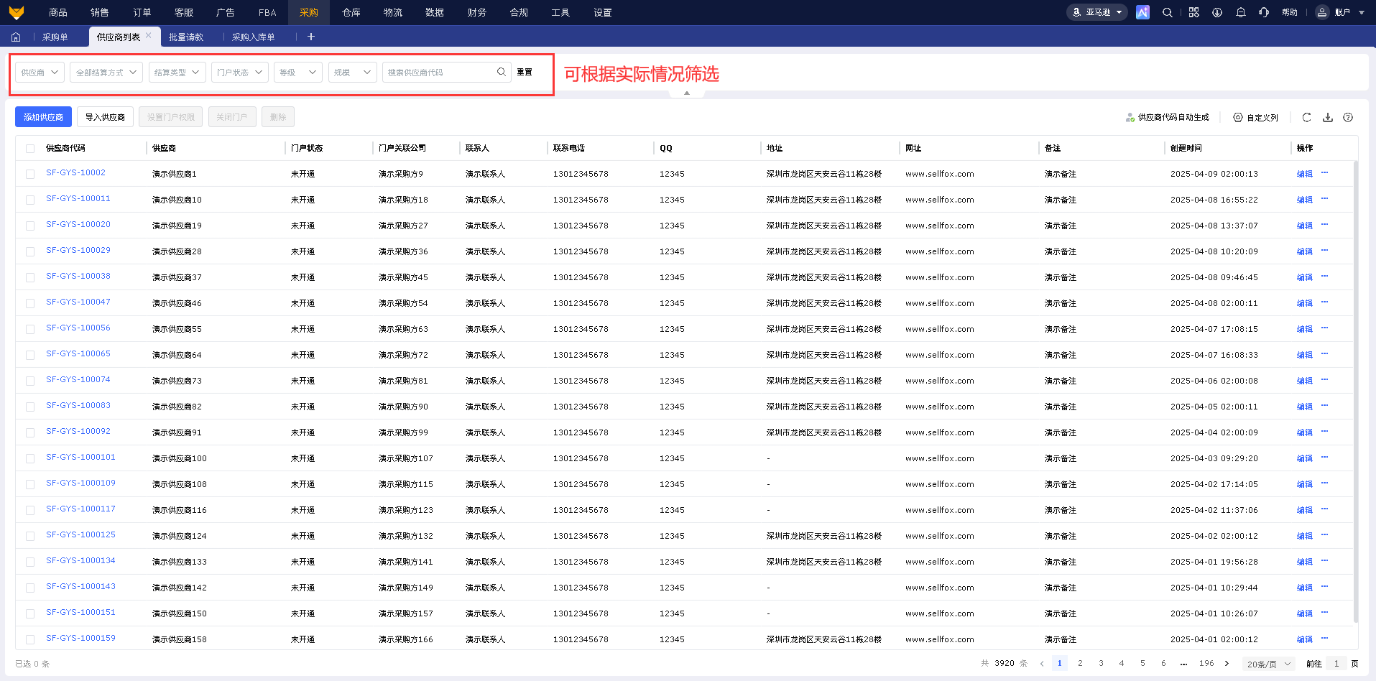Open the notifications bell

1241,12
